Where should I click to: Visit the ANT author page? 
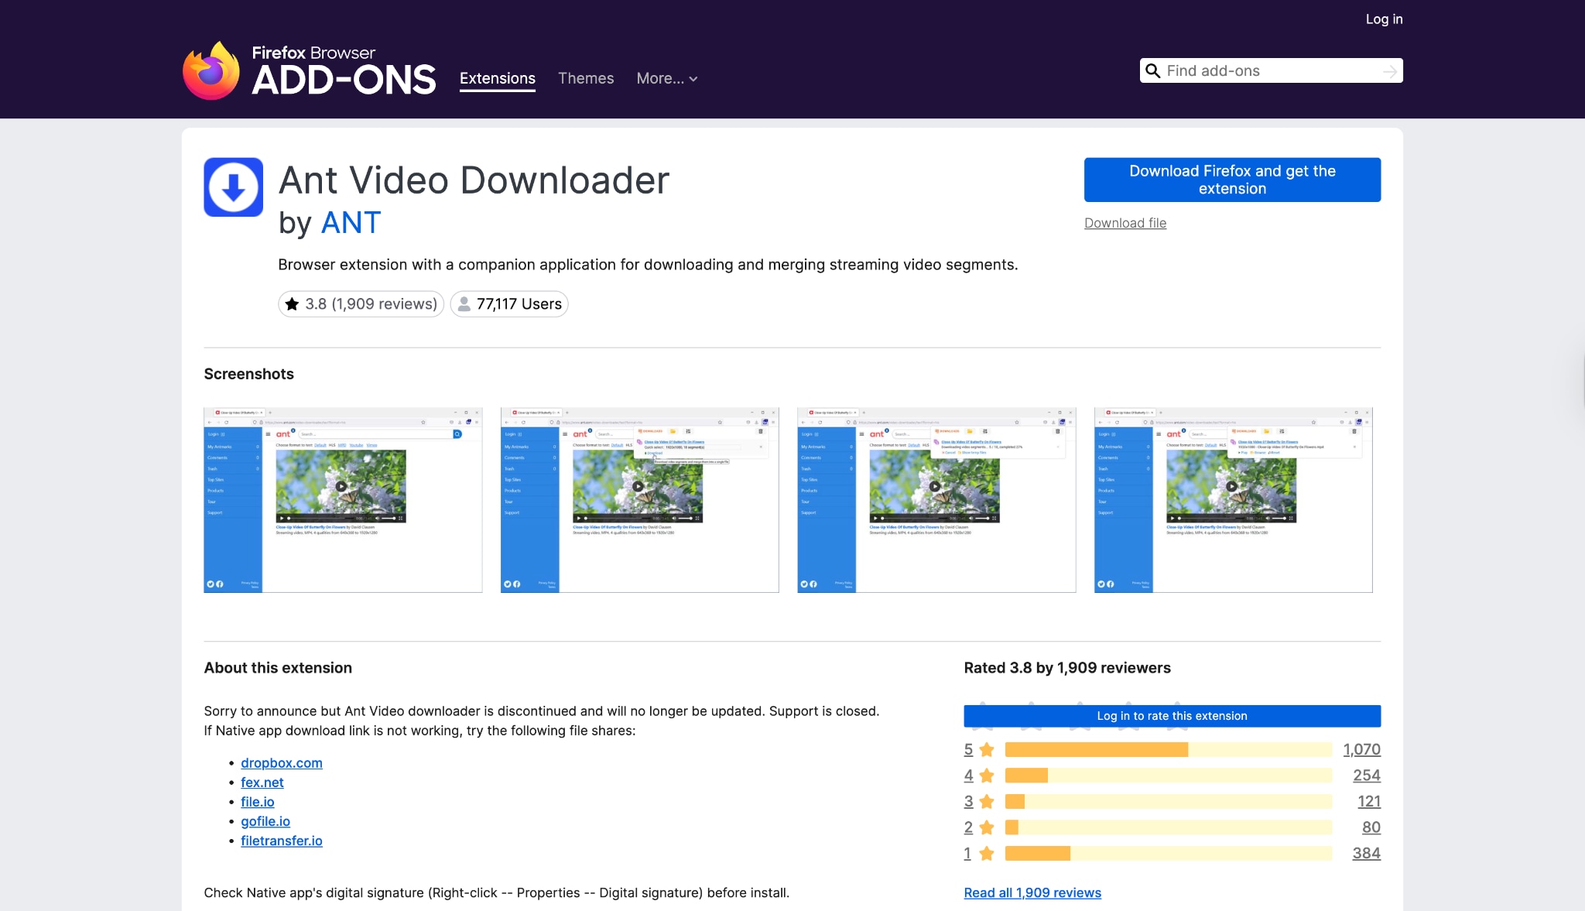point(351,223)
